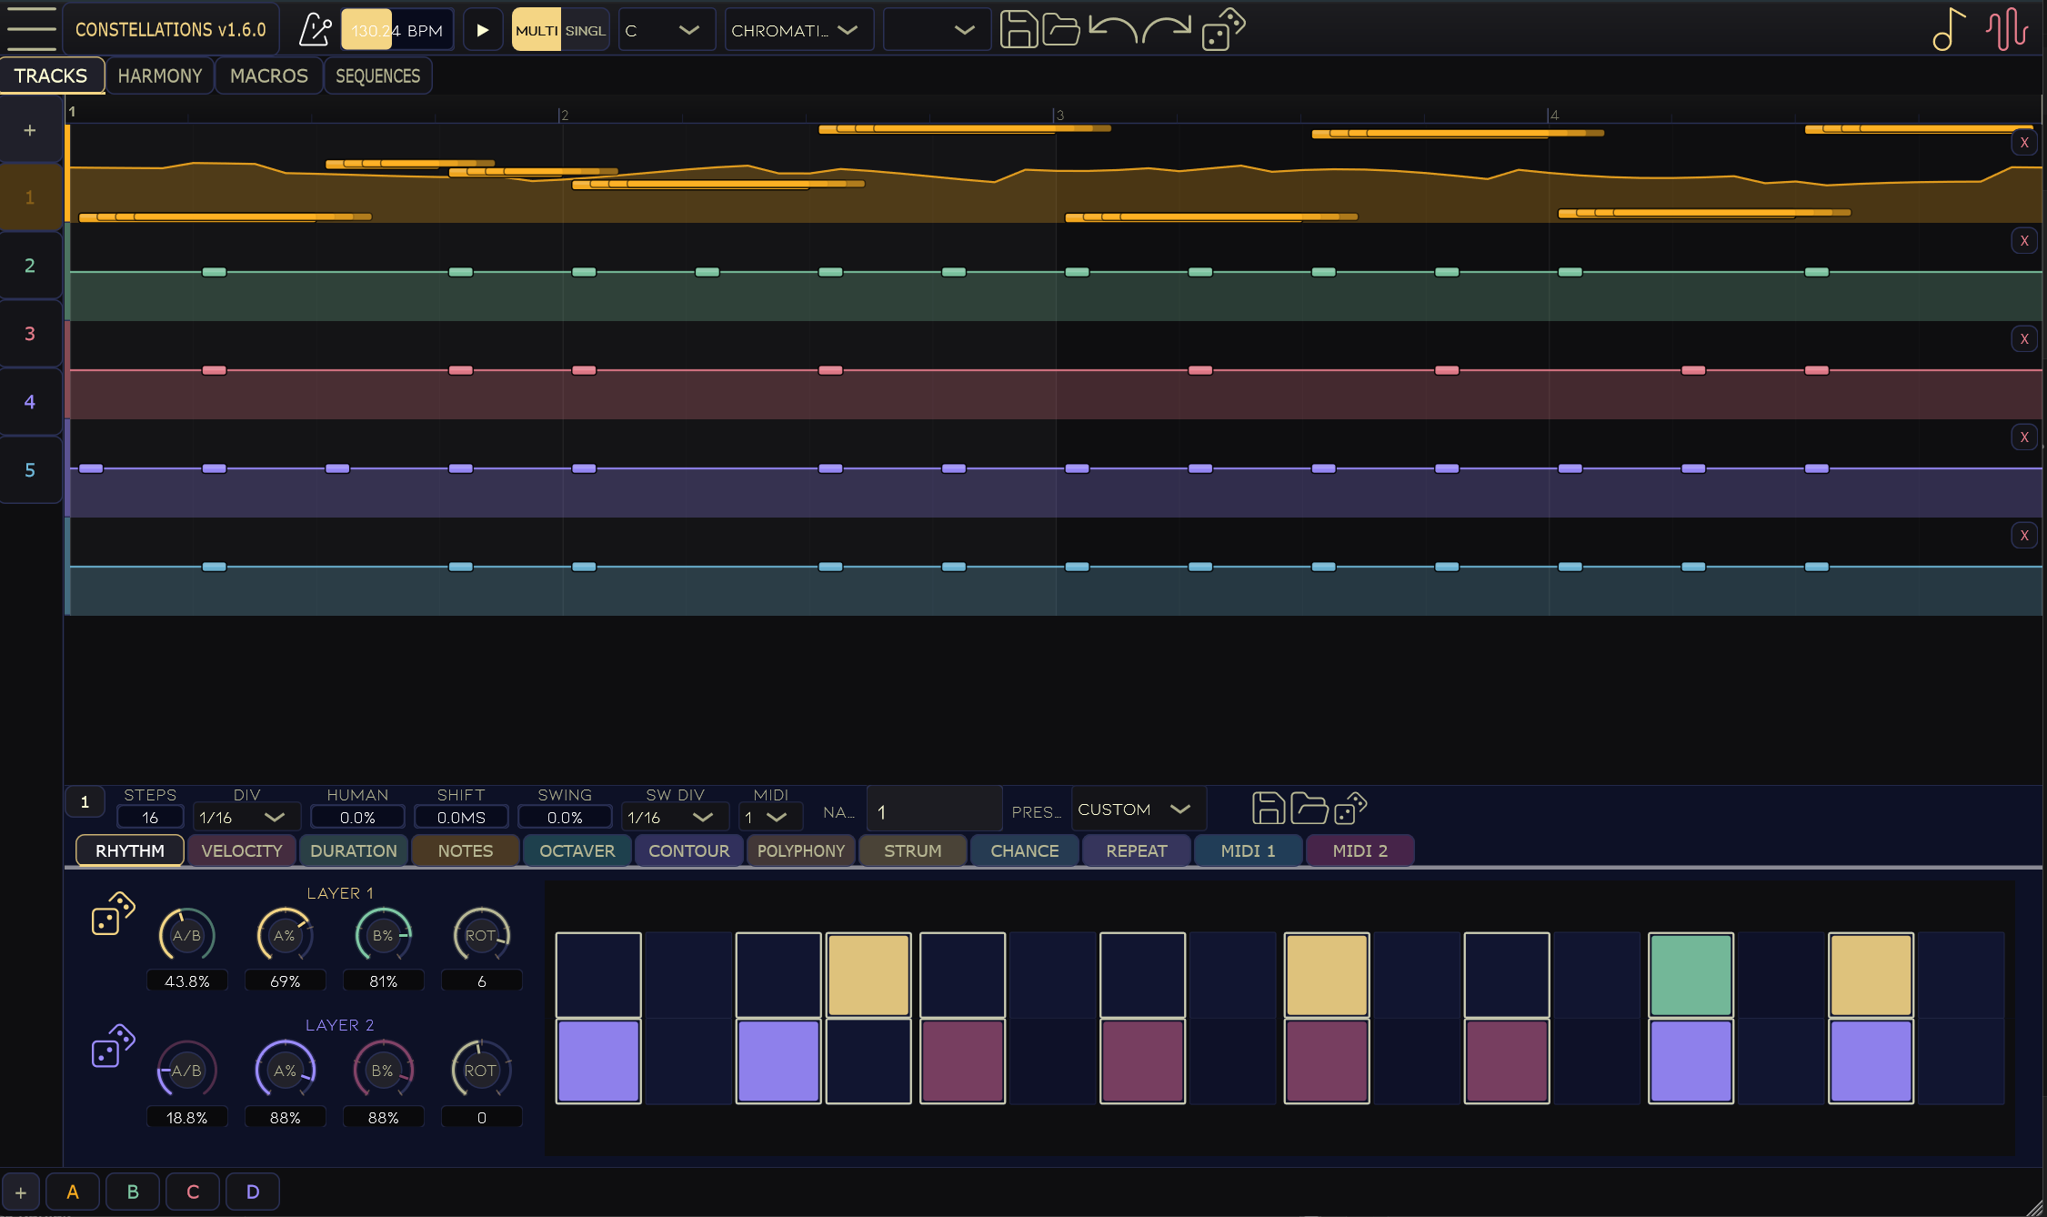Switch to the SEQUENCES tab
The image size is (2047, 1217).
(378, 75)
